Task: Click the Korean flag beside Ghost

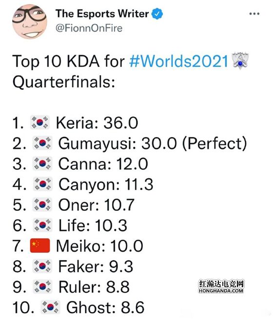Action: [50, 307]
